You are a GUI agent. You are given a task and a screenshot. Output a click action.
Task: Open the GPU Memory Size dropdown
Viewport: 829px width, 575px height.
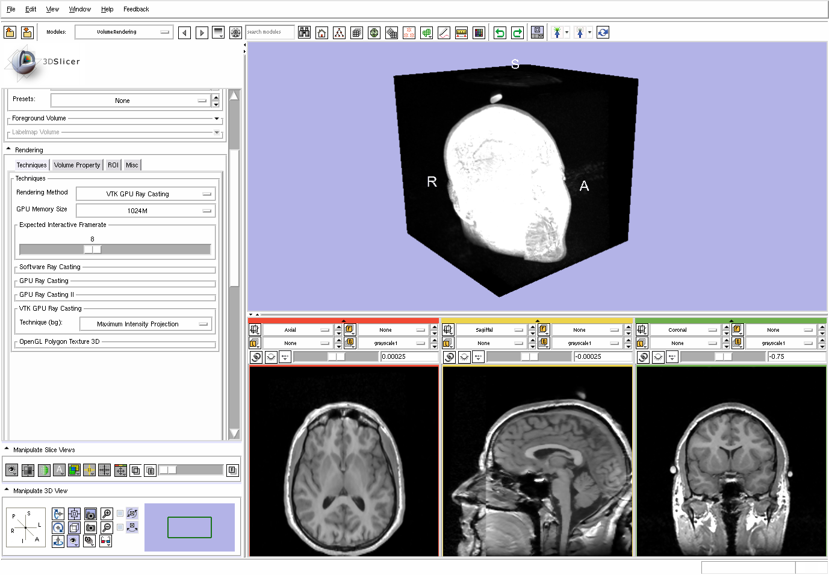point(146,211)
